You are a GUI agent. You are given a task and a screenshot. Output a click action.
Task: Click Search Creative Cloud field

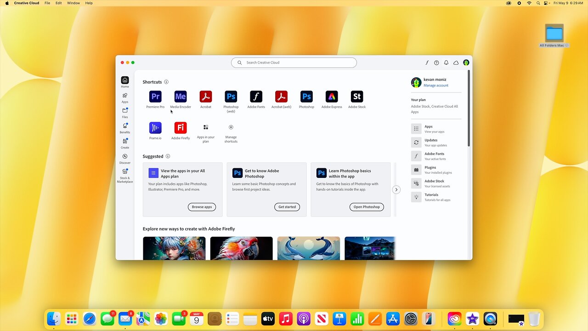coord(294,63)
